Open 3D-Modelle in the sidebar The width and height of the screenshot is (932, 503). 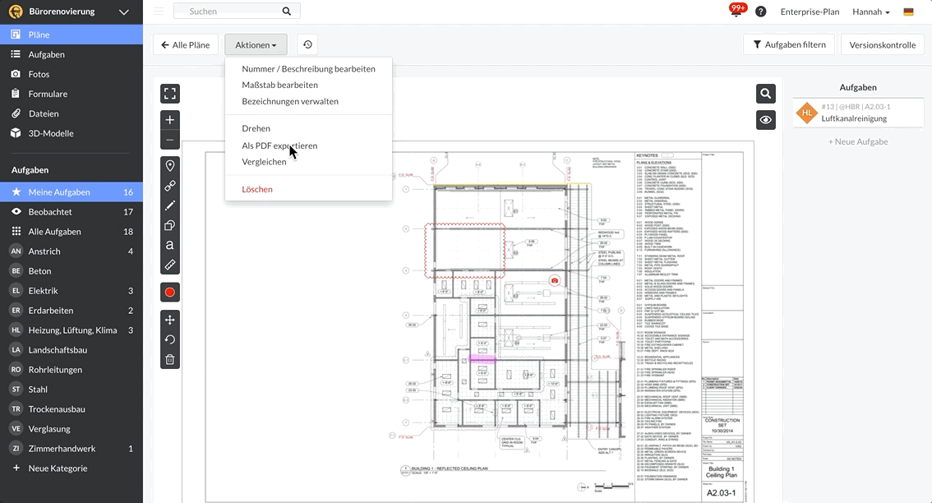click(72, 133)
